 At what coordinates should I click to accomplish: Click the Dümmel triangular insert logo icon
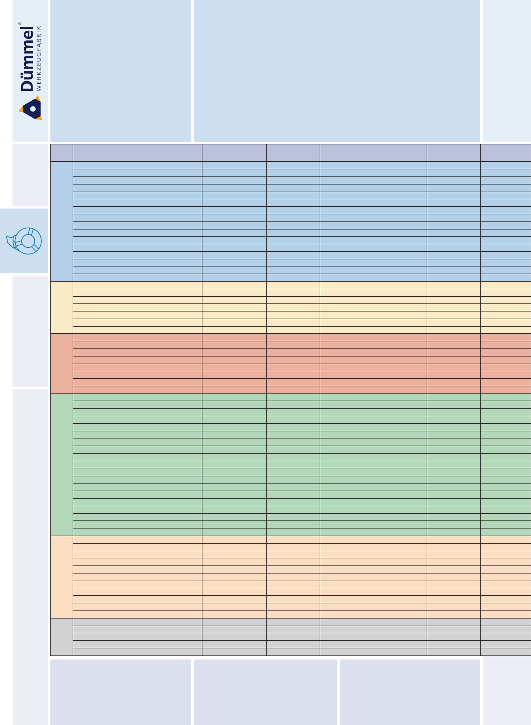[30, 108]
